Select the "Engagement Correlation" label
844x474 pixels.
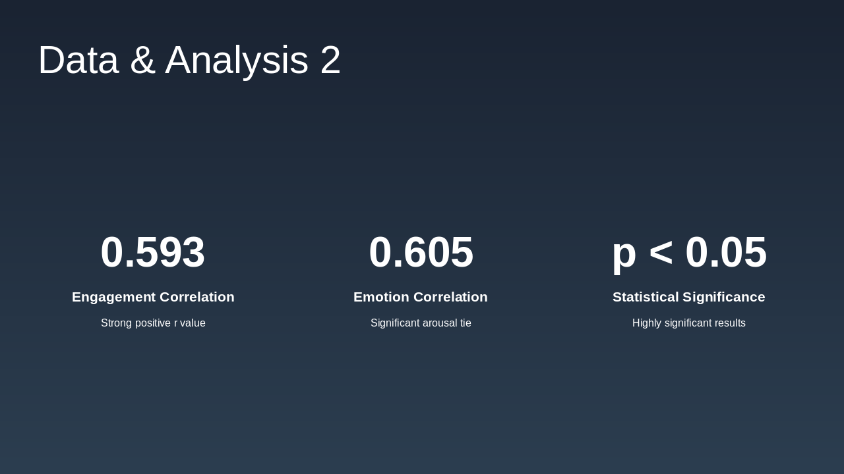point(153,297)
